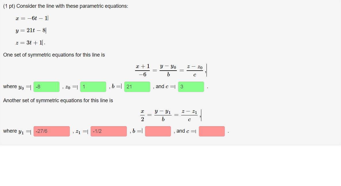The height and width of the screenshot is (186, 341).
Task: Select the green b field containing 21
Action: [137, 87]
